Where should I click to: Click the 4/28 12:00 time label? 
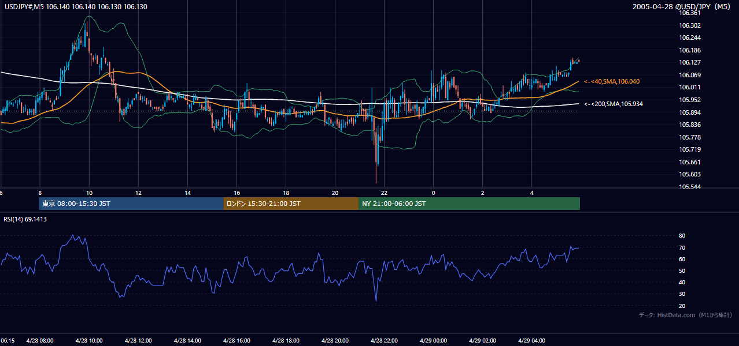pos(138,341)
